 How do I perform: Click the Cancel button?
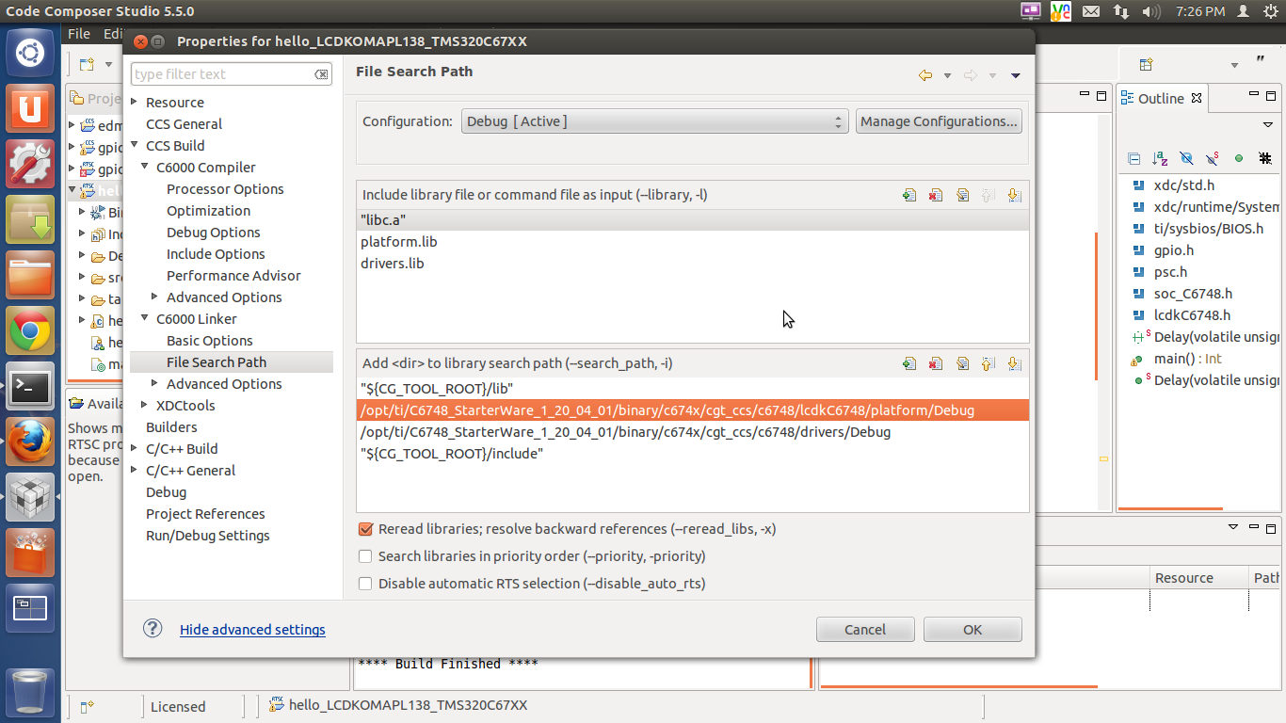pos(865,630)
